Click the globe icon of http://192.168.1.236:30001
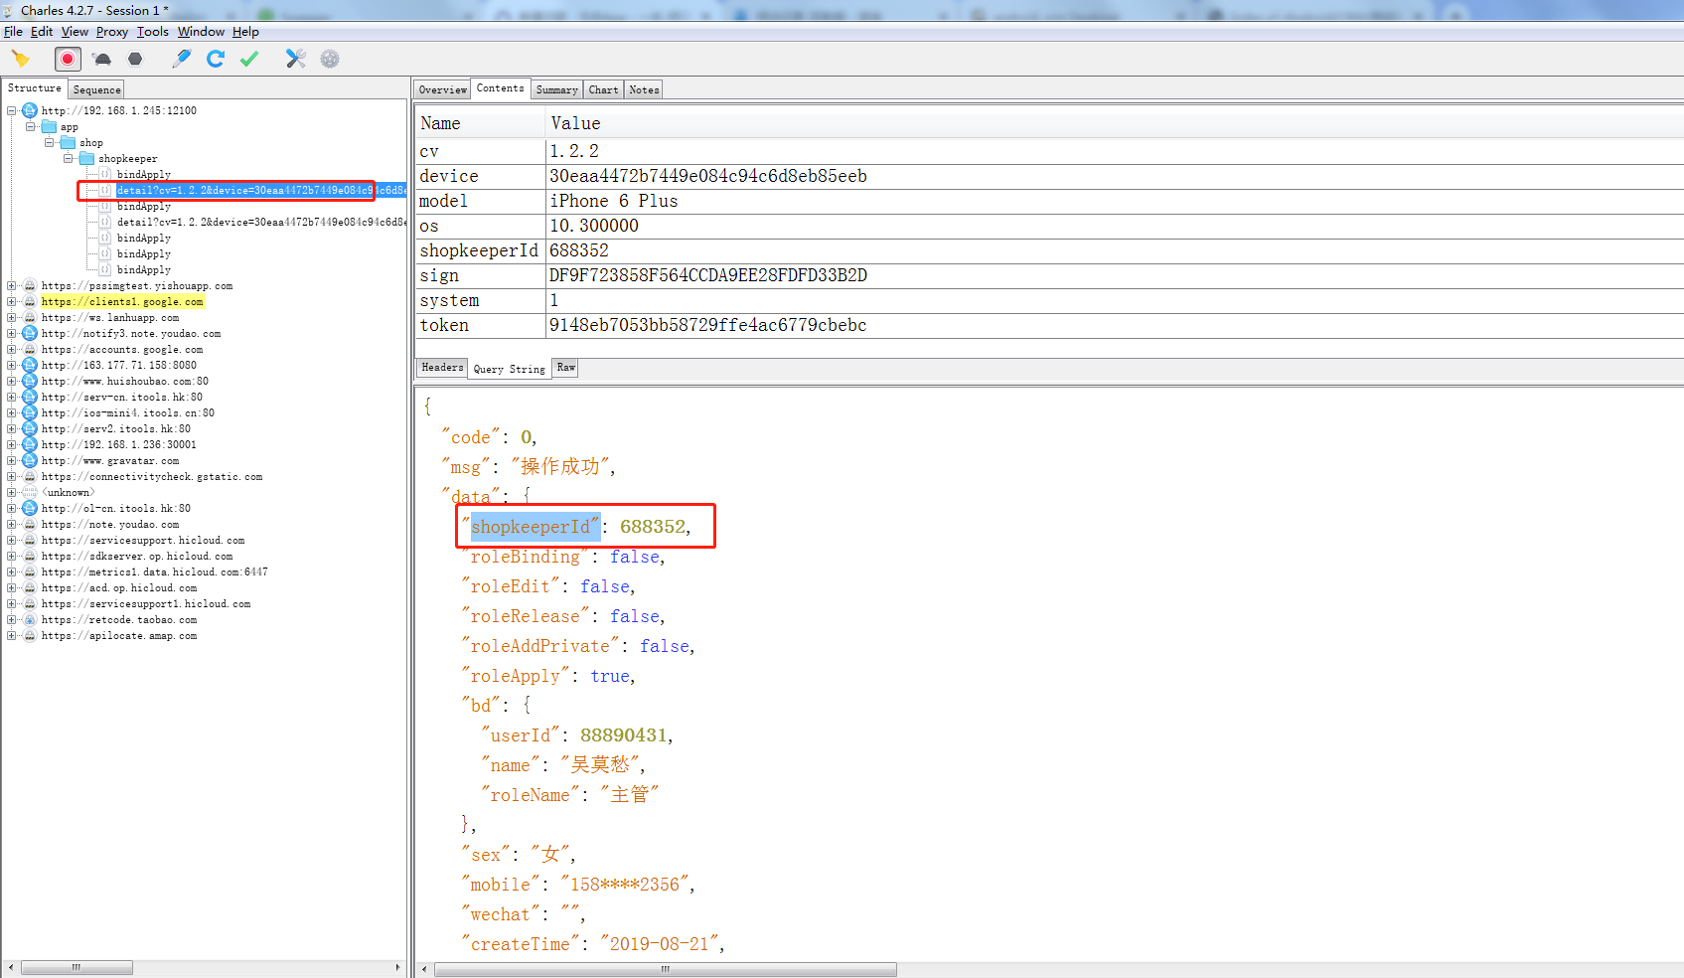This screenshot has width=1684, height=978. (x=30, y=445)
